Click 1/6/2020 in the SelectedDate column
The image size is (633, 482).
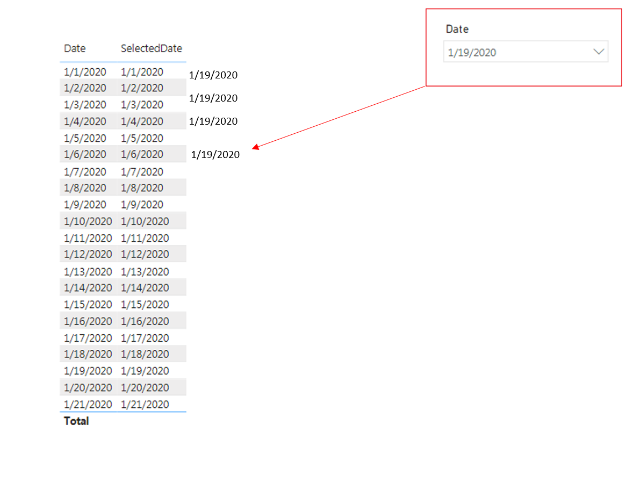tap(142, 155)
